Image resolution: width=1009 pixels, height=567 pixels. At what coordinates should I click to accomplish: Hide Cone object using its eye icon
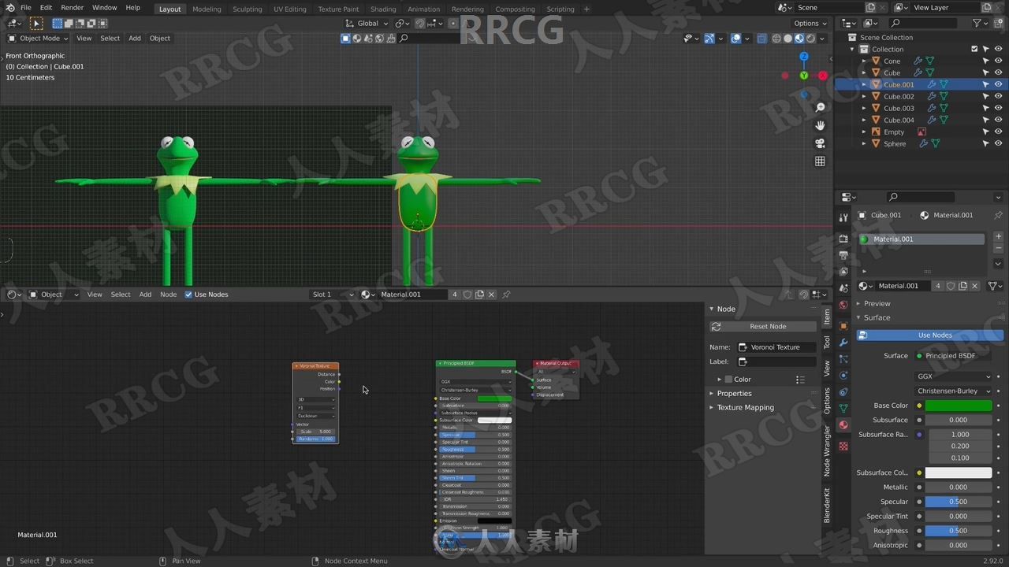998,61
